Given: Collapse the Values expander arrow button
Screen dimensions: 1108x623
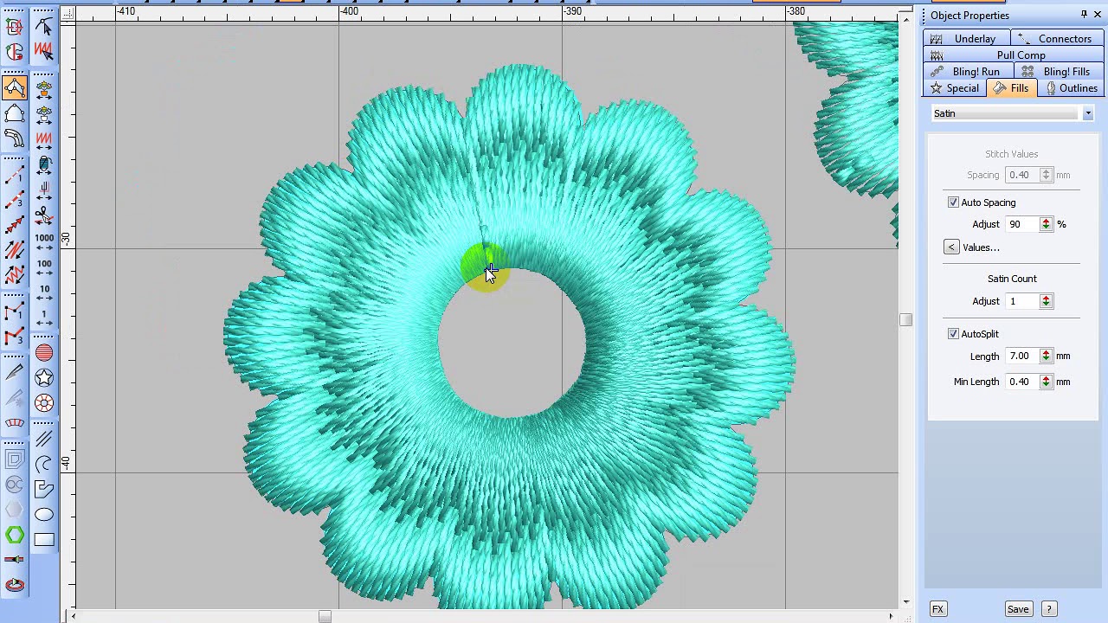Looking at the screenshot, I should click(x=951, y=247).
